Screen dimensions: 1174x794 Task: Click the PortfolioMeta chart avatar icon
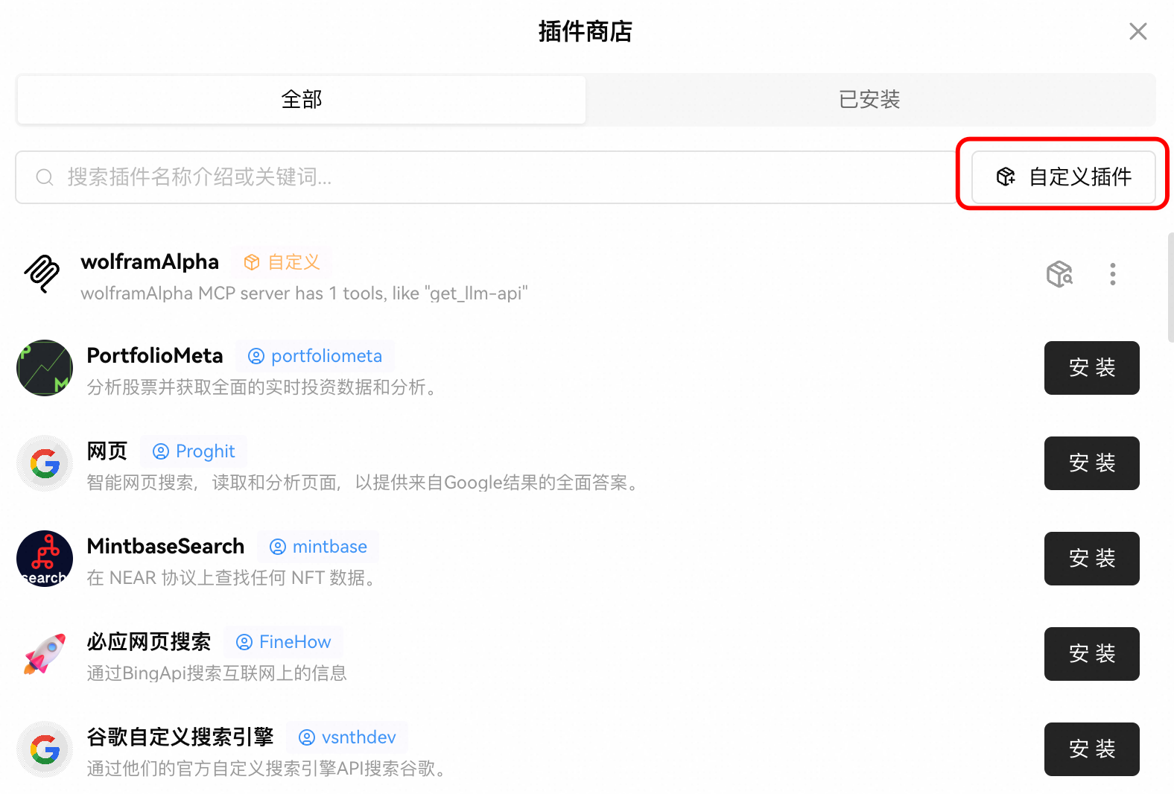click(x=45, y=368)
